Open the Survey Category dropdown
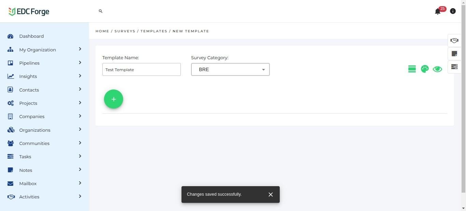466x211 pixels. click(x=230, y=69)
